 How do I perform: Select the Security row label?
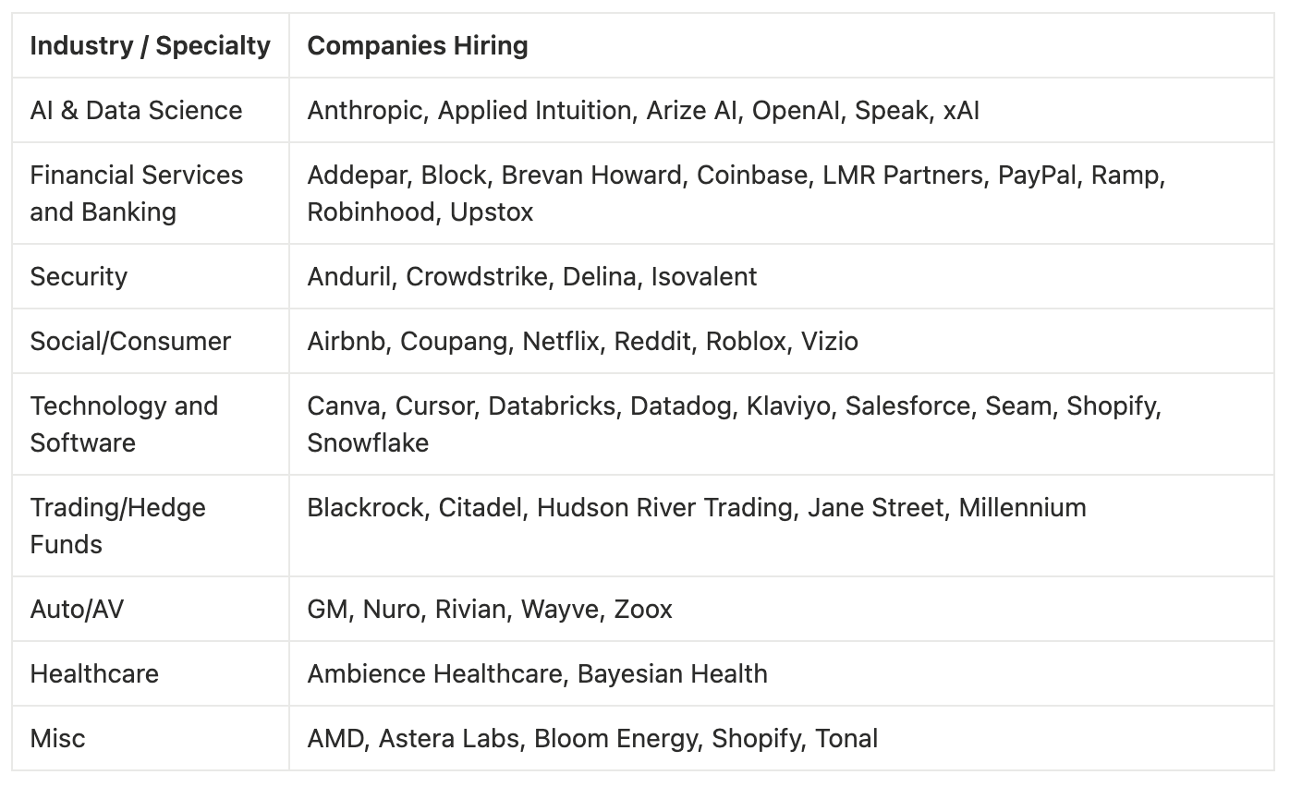tap(79, 277)
